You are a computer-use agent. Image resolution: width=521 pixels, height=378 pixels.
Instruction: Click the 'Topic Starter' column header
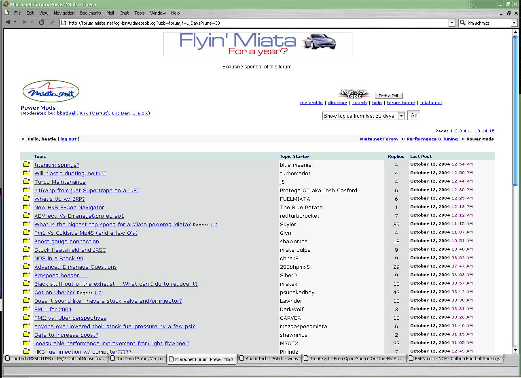coord(294,156)
